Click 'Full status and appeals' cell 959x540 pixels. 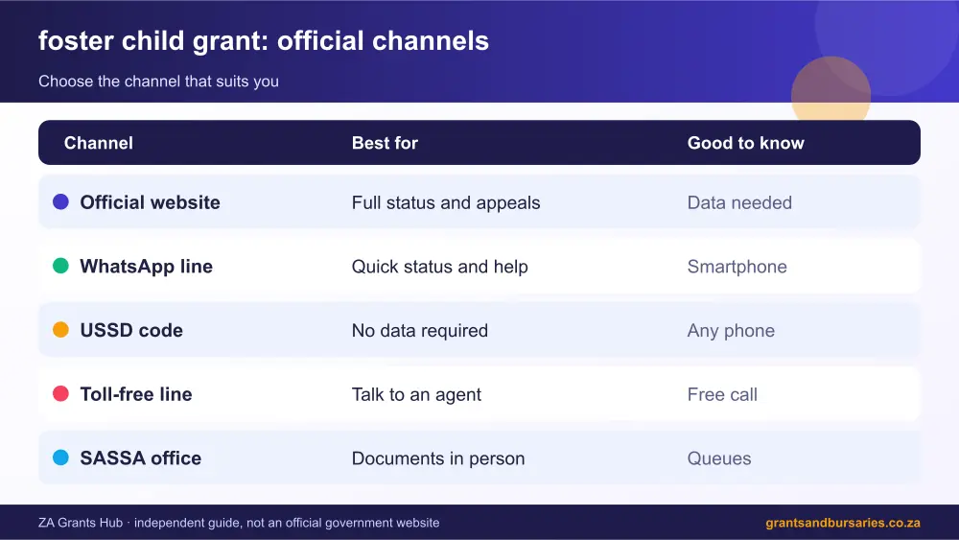point(446,203)
